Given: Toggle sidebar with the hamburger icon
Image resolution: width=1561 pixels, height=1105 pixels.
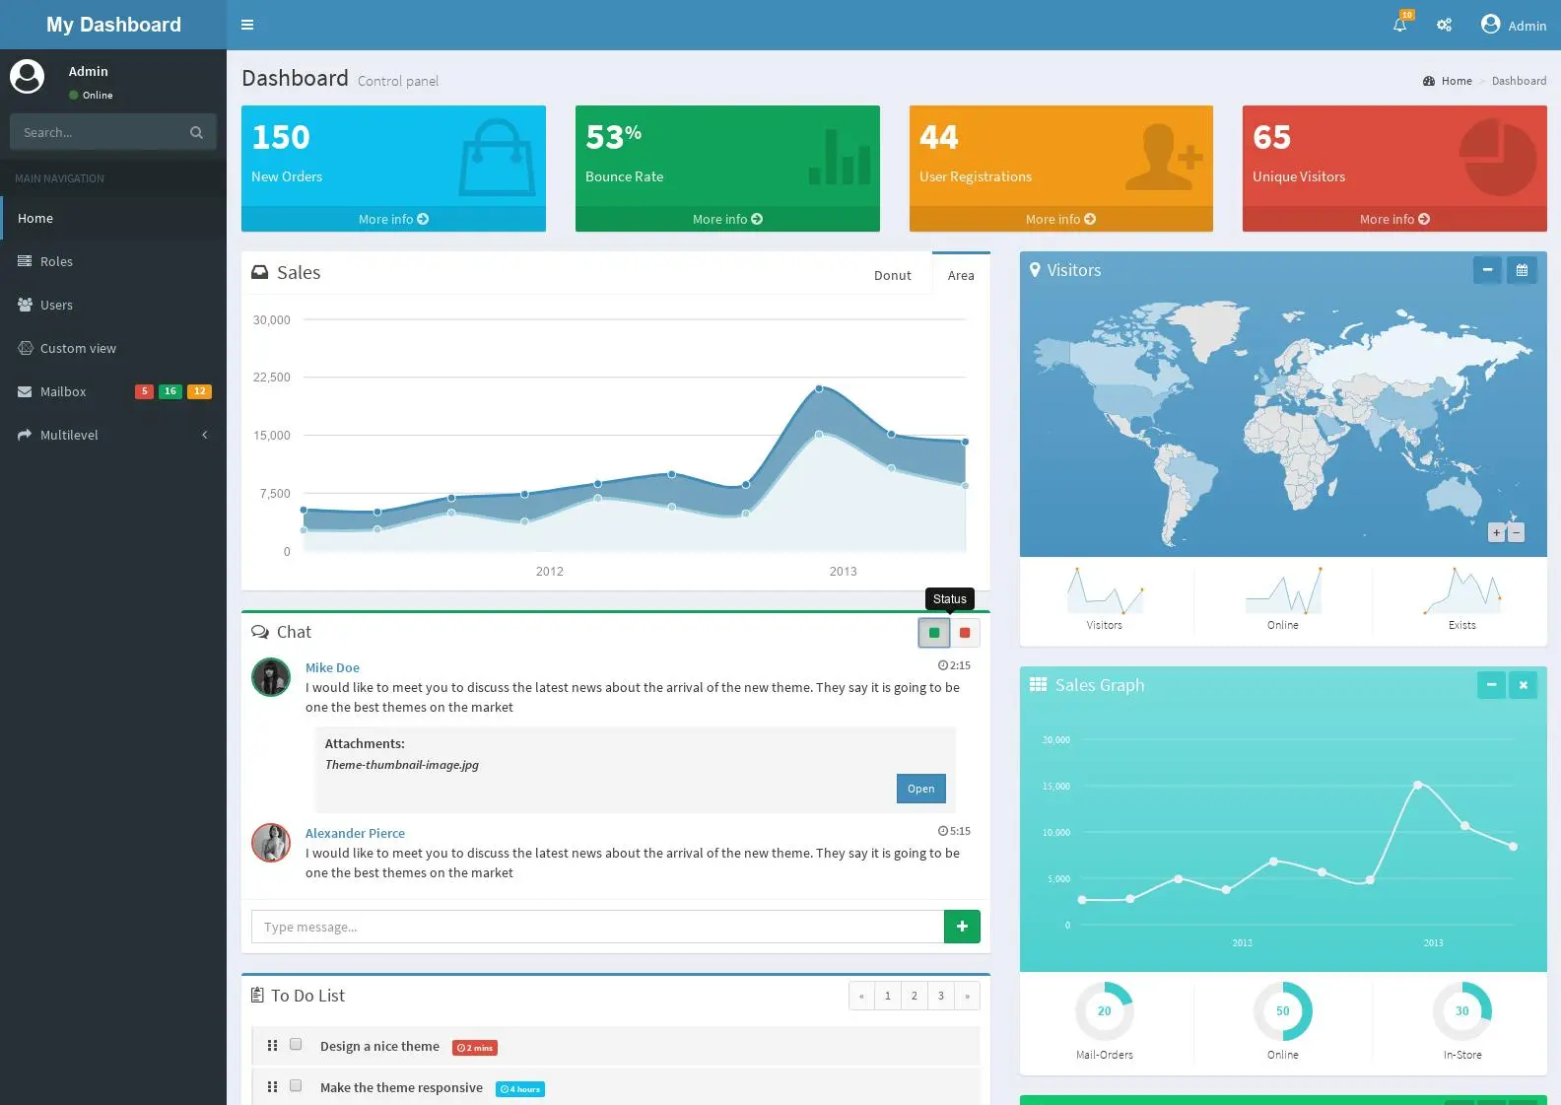Looking at the screenshot, I should 247,25.
